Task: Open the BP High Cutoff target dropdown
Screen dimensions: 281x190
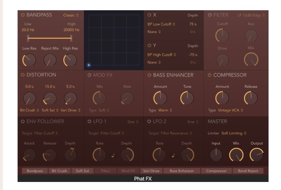Action: tap(162, 55)
